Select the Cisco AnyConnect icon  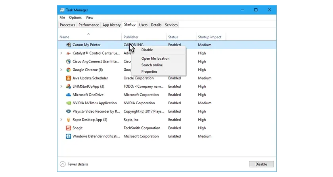tap(69, 62)
